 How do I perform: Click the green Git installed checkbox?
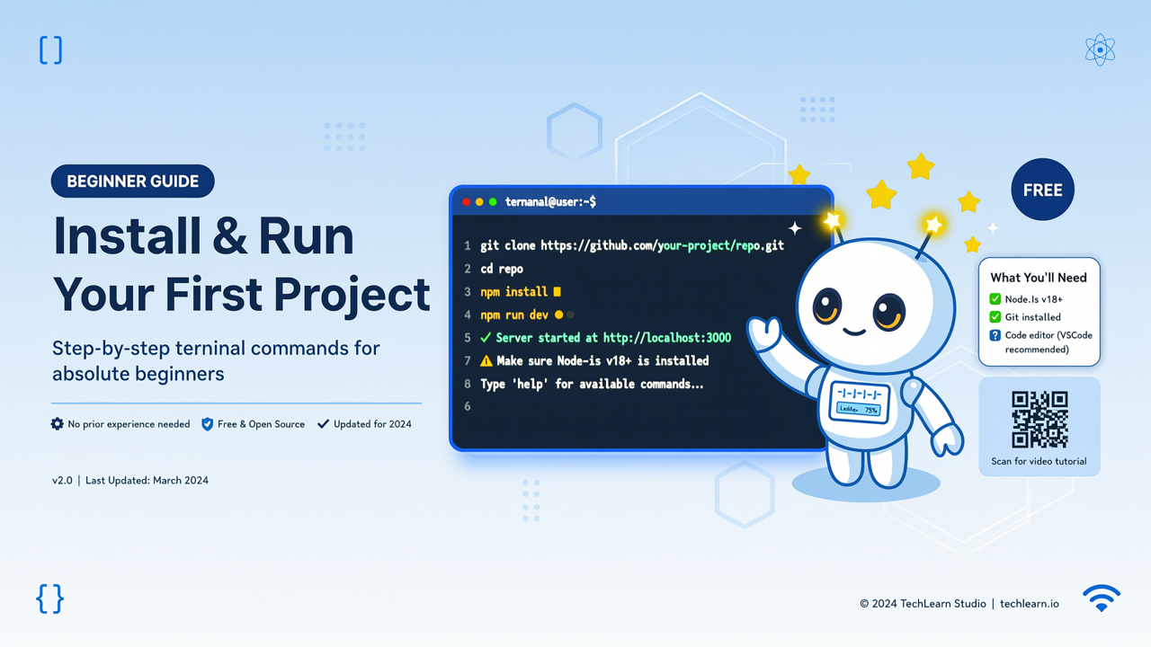(995, 317)
